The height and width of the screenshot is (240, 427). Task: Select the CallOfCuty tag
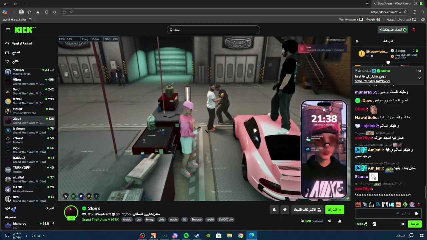pyautogui.click(x=226, y=220)
